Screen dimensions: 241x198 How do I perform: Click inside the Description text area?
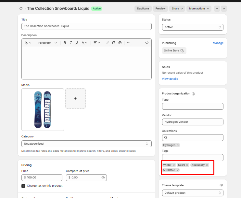(86, 63)
